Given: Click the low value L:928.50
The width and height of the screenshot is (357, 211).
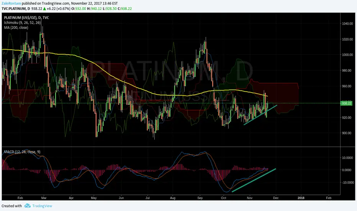Looking at the screenshot, I should pyautogui.click(x=110, y=9).
